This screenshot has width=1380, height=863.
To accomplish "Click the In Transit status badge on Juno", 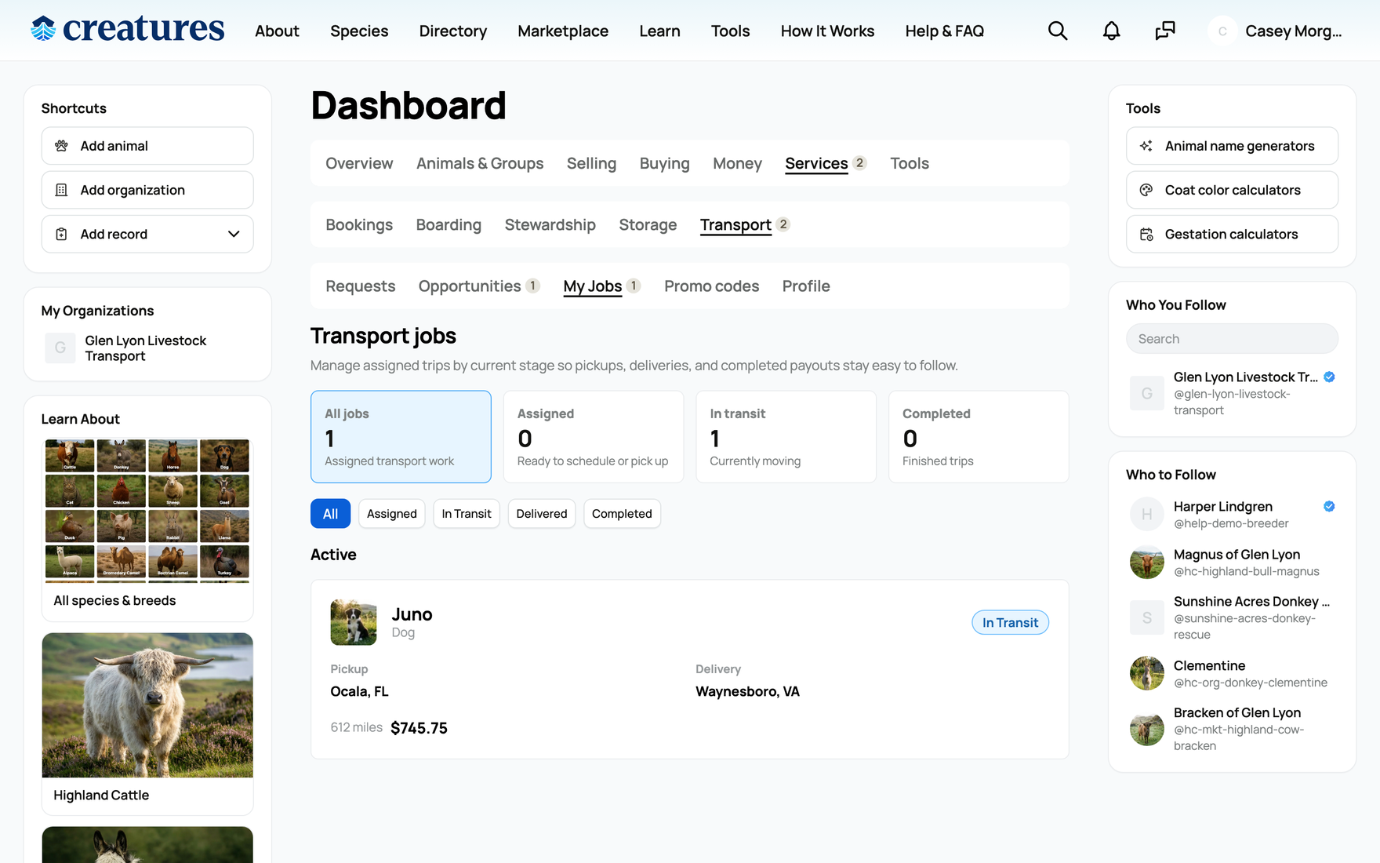I will (x=1010, y=622).
